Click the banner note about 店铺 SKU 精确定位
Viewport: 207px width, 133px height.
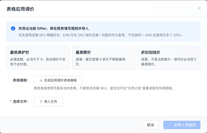(x=101, y=35)
